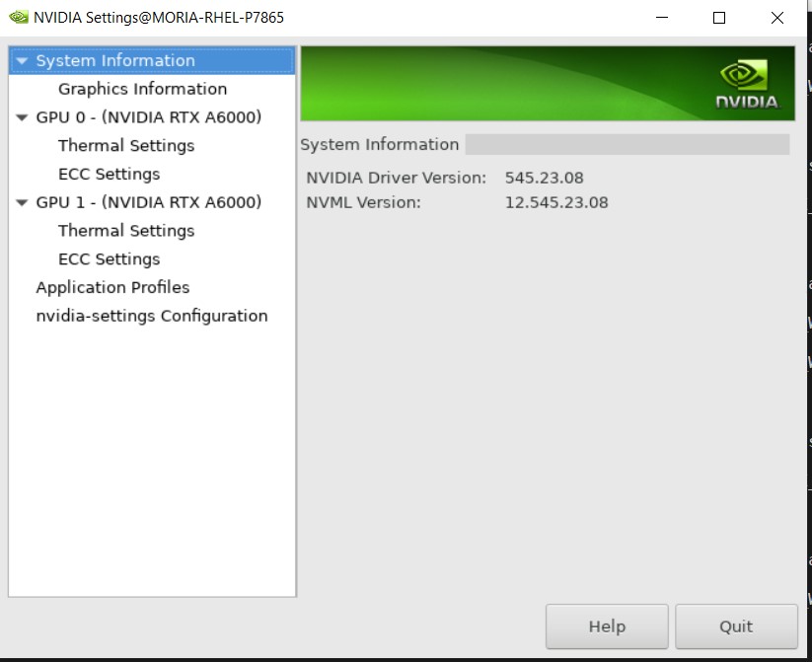Open Thermal Settings under GPU 1
Screen dimensions: 812x662
pyautogui.click(x=126, y=230)
